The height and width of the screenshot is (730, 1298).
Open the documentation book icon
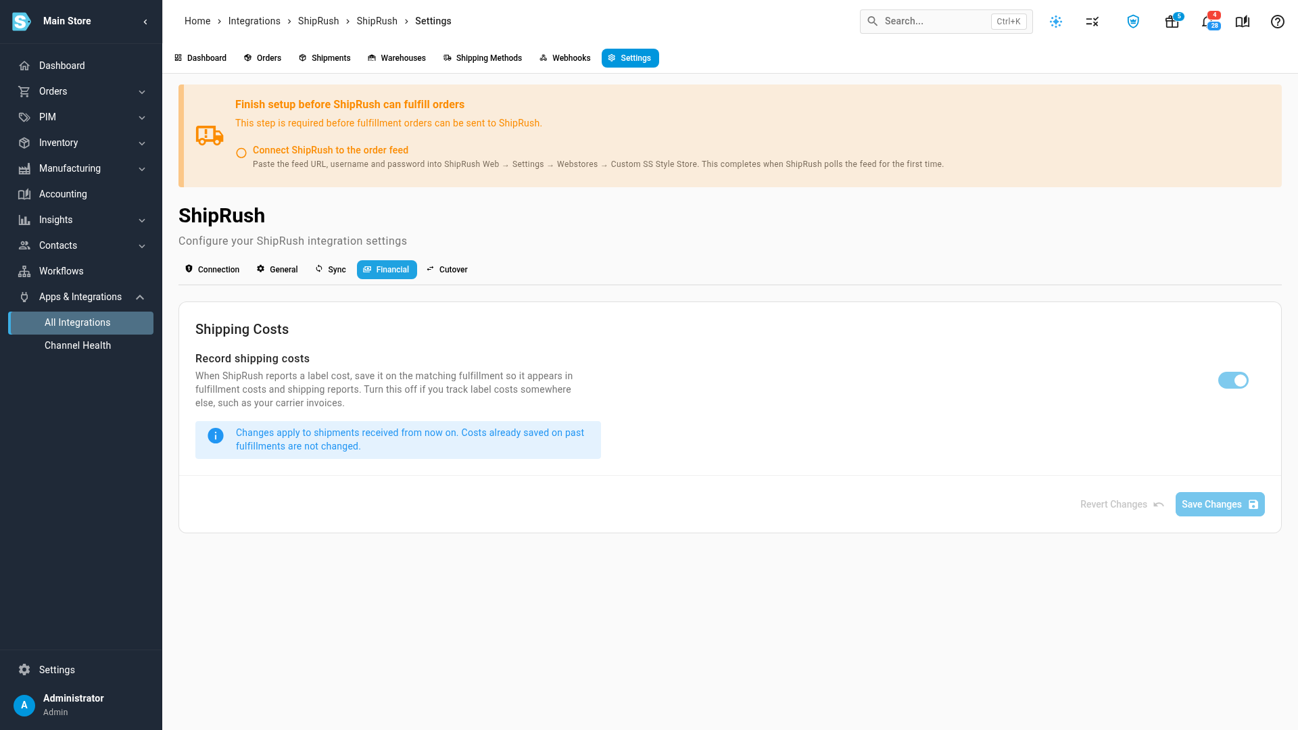click(x=1243, y=22)
